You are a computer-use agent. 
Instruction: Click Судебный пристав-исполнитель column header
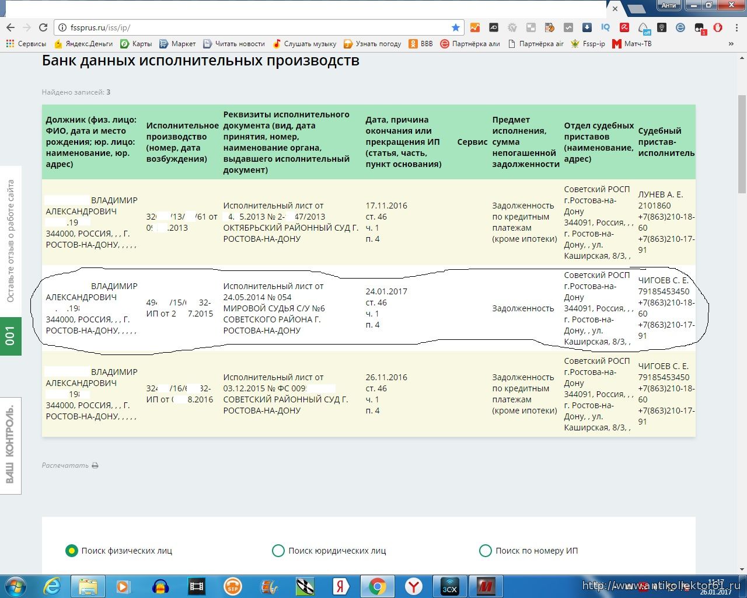tap(666, 142)
